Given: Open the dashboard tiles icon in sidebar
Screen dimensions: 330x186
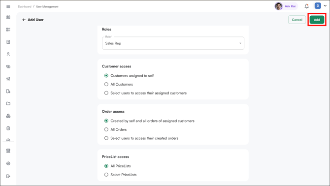Looking at the screenshot, I should 8,17.
